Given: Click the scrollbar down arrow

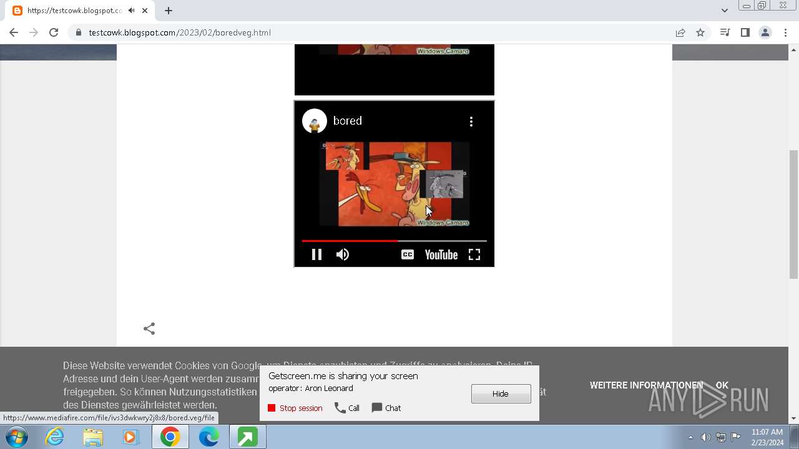Looking at the screenshot, I should 794,418.
